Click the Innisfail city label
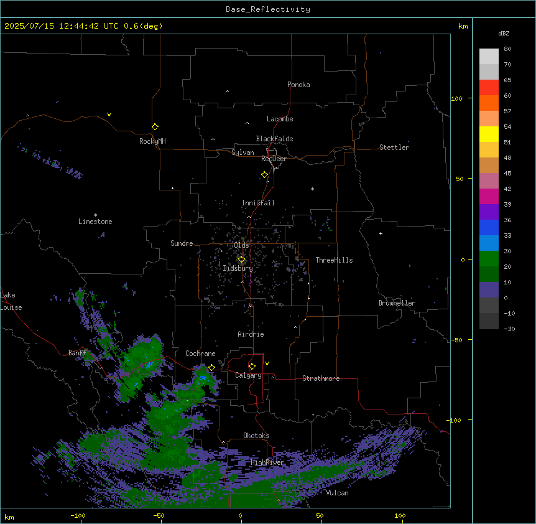The height and width of the screenshot is (524, 536). (258, 203)
